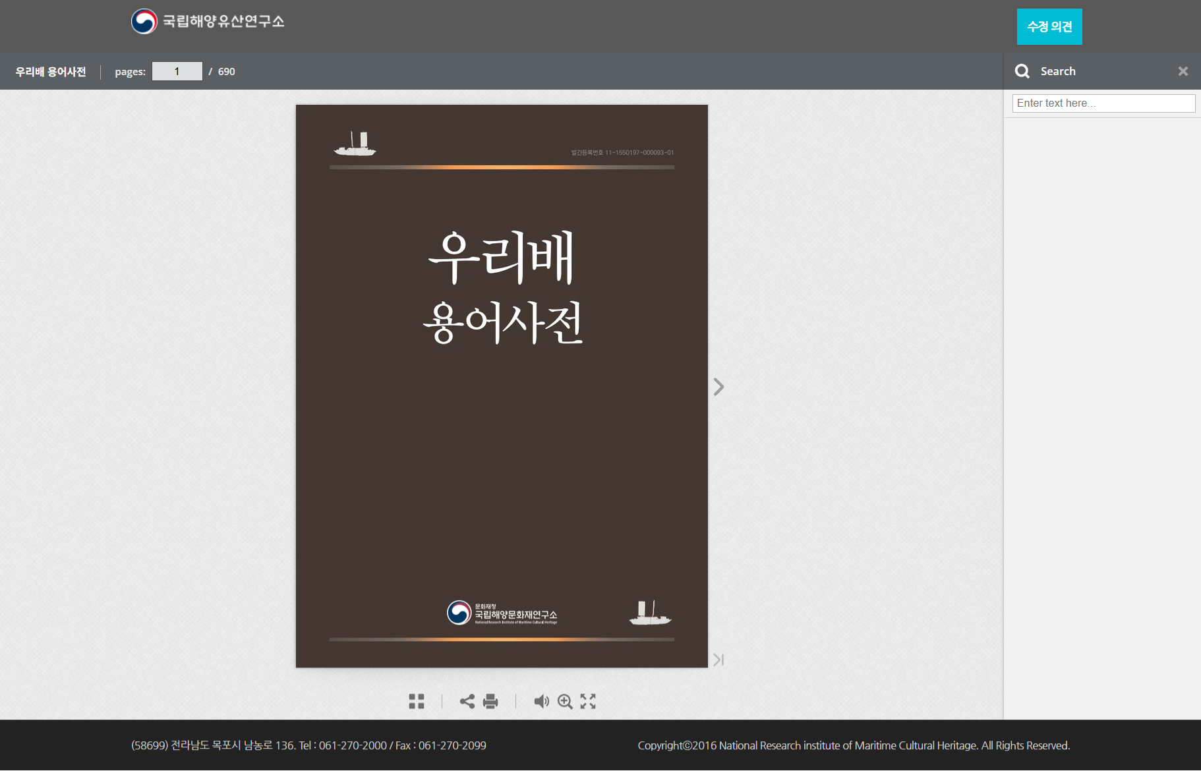Screen dimensions: 1201x771
Task: Open the page thumbnails grid view
Action: [417, 701]
